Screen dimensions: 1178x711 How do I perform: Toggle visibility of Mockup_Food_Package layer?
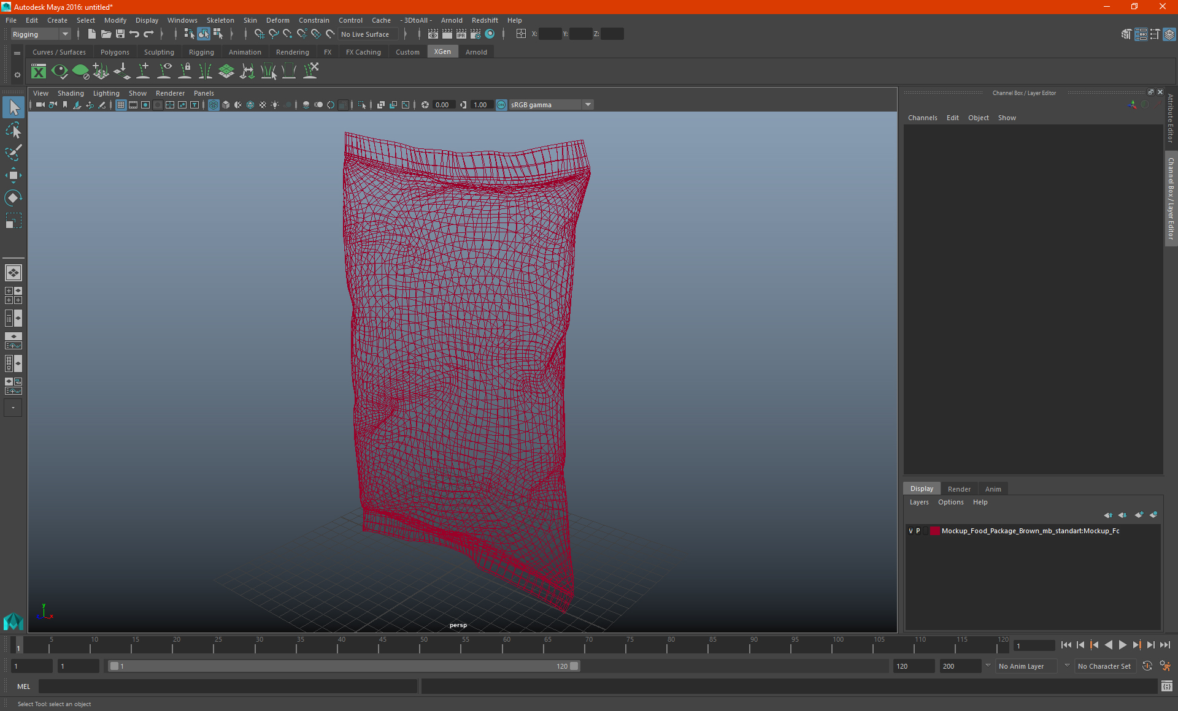(910, 530)
